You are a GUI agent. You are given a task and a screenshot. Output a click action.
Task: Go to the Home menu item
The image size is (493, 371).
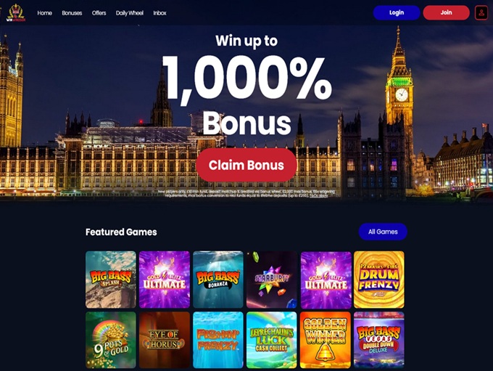click(45, 13)
